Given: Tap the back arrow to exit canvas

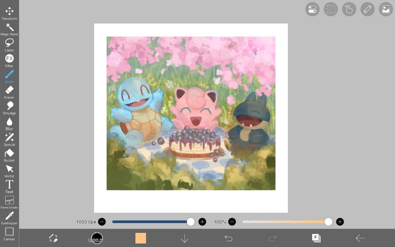Looking at the screenshot, I should (x=360, y=238).
